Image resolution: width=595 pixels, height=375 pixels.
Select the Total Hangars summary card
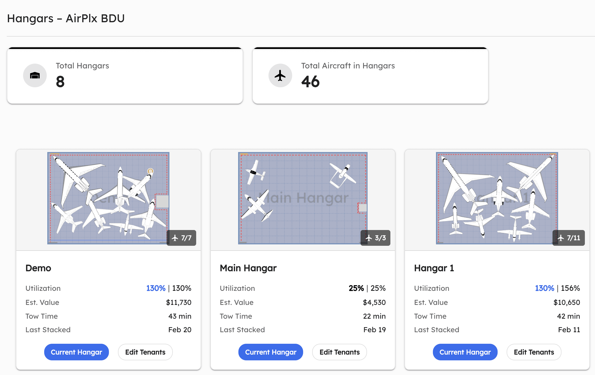125,75
